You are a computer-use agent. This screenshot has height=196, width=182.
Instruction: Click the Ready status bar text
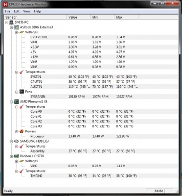[x=8, y=191]
